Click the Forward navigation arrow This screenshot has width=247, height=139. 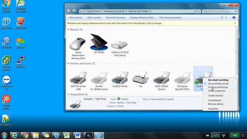pos(74,11)
